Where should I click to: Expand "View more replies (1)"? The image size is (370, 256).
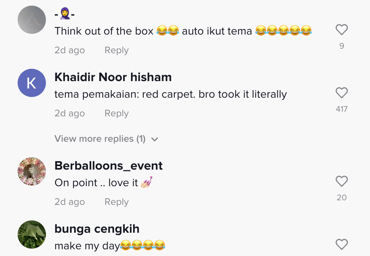pos(100,139)
